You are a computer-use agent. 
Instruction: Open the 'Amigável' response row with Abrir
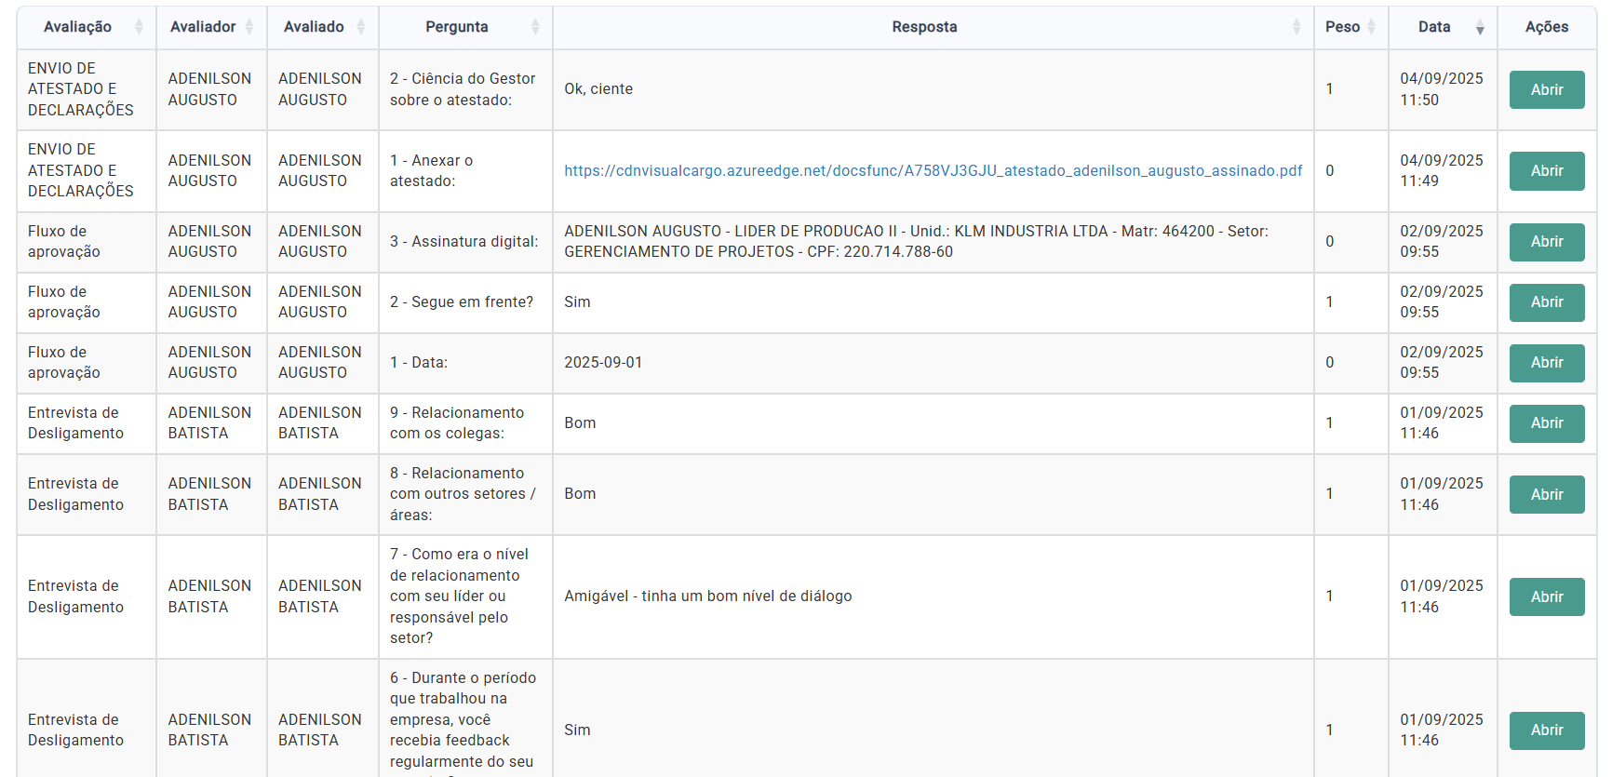coord(1546,597)
